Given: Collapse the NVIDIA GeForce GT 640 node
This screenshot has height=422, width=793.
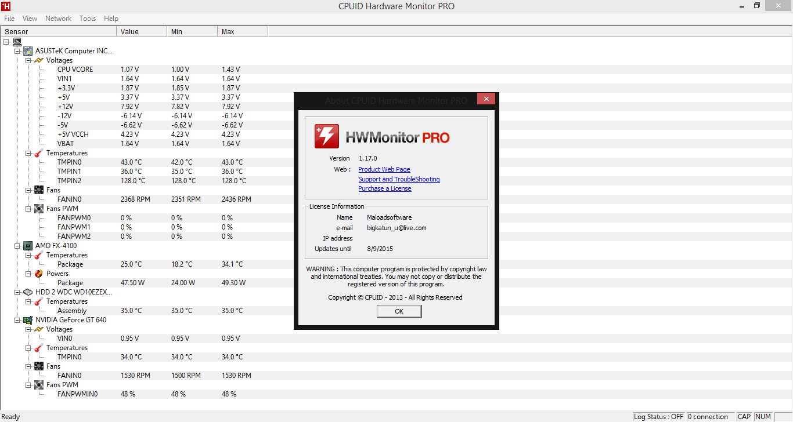Looking at the screenshot, I should (x=17, y=320).
